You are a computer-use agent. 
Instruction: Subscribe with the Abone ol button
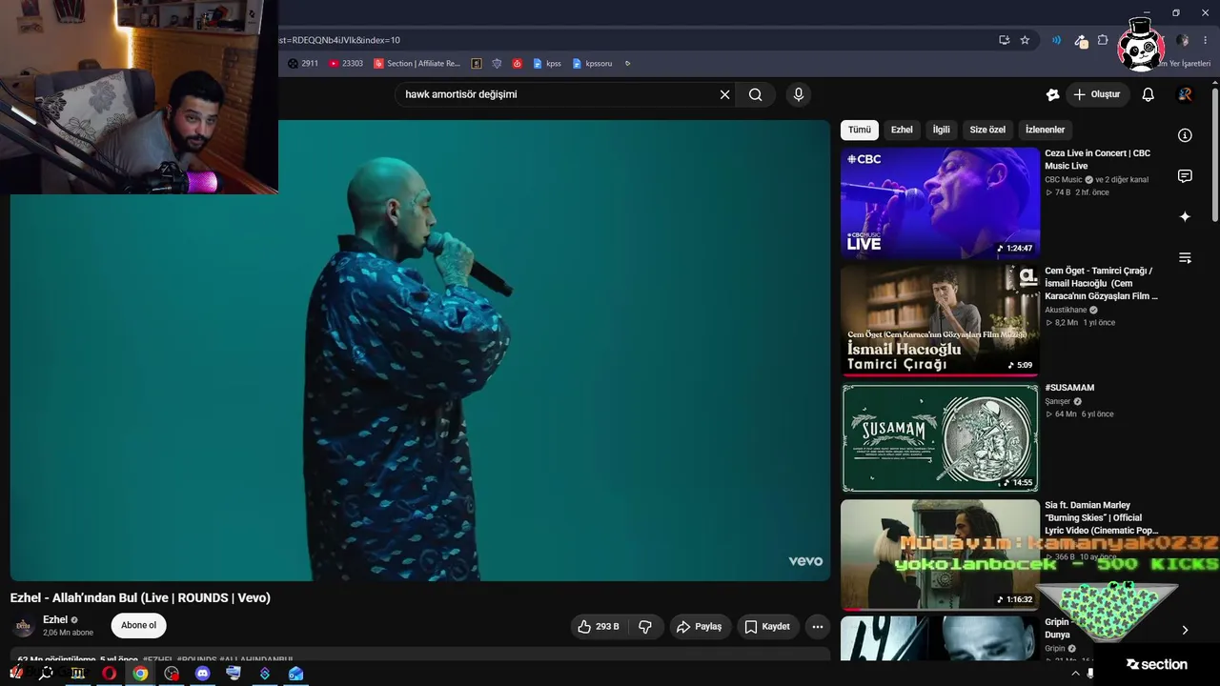[138, 626]
